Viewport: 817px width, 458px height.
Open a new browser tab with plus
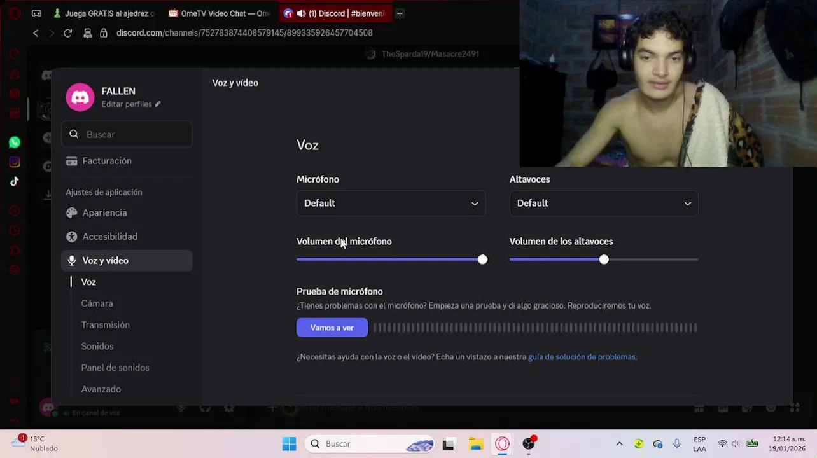point(400,13)
